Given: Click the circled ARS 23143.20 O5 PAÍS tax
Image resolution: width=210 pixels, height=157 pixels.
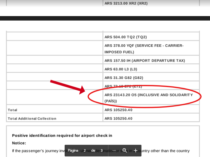Looking at the screenshot, I should coord(148,98).
